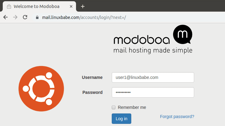The image size is (225, 126).
Task: Click the bold "Password" label
Action: [x=93, y=92]
